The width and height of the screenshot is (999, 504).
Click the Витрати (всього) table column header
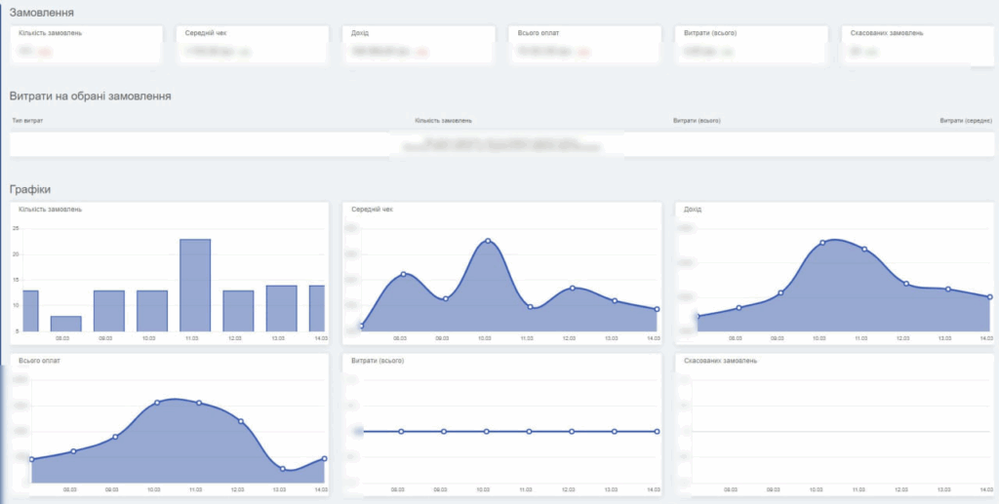(697, 121)
